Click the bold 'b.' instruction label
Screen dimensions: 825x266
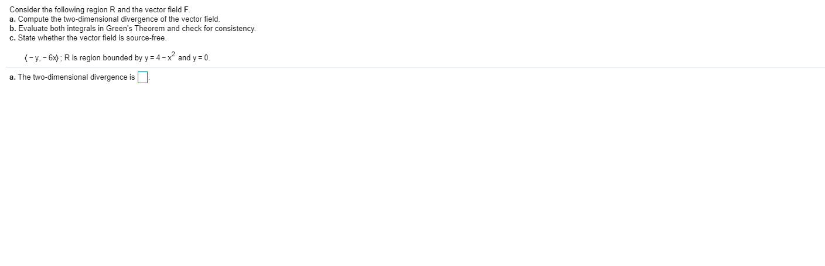12,29
